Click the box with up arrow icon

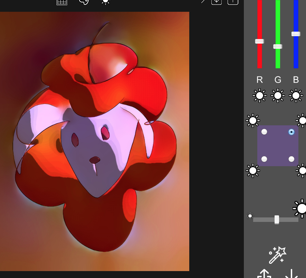click(x=233, y=2)
